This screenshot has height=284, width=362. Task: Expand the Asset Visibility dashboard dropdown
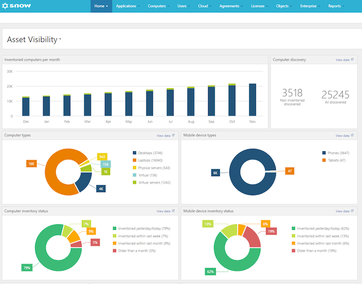pos(60,39)
